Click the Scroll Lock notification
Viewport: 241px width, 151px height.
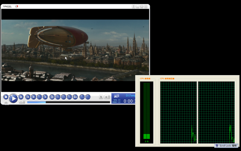click(226, 146)
